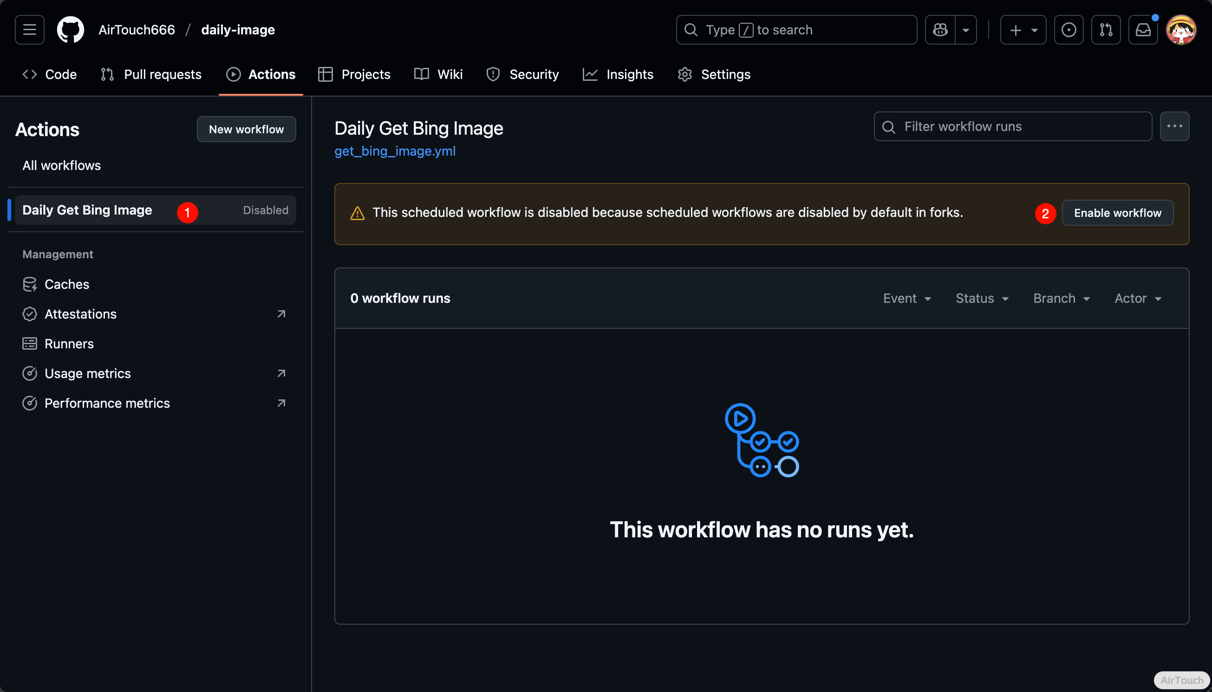
Task: Expand the Branch filter dropdown
Action: (x=1061, y=299)
